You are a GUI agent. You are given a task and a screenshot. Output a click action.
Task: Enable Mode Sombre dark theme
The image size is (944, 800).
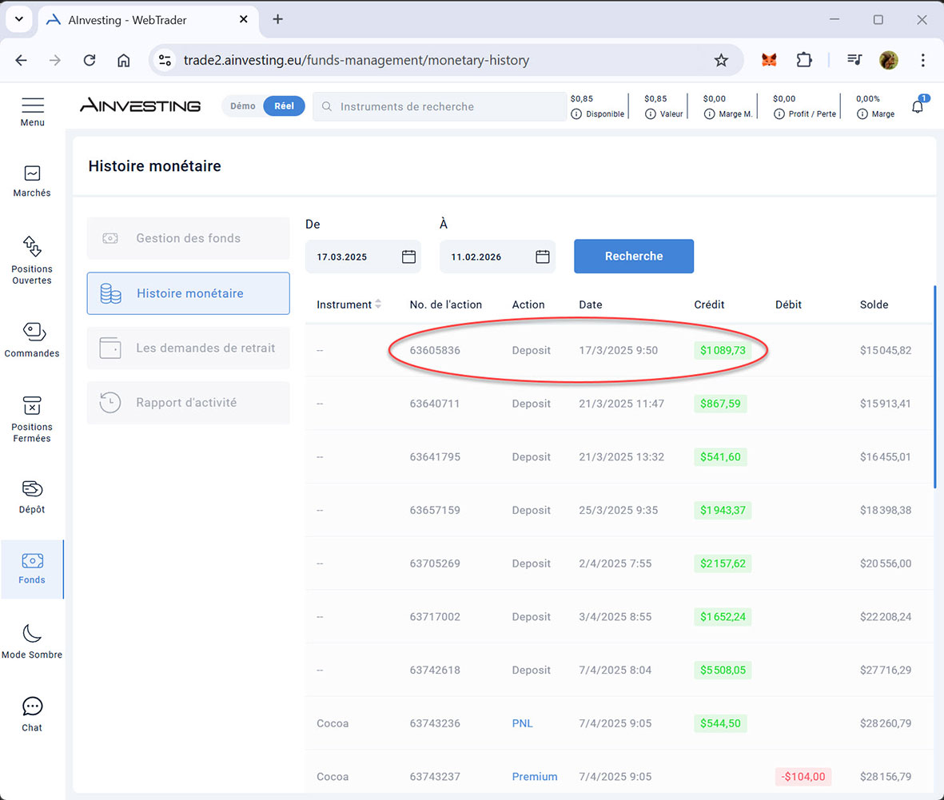(x=32, y=635)
